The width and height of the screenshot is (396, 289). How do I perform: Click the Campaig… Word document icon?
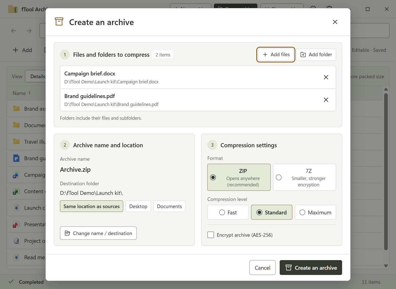[x=16, y=175]
